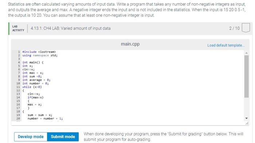Image resolution: width=255 pixels, height=143 pixels.
Task: Click the code editor vertical scrollbar thumb
Action: pos(246,76)
